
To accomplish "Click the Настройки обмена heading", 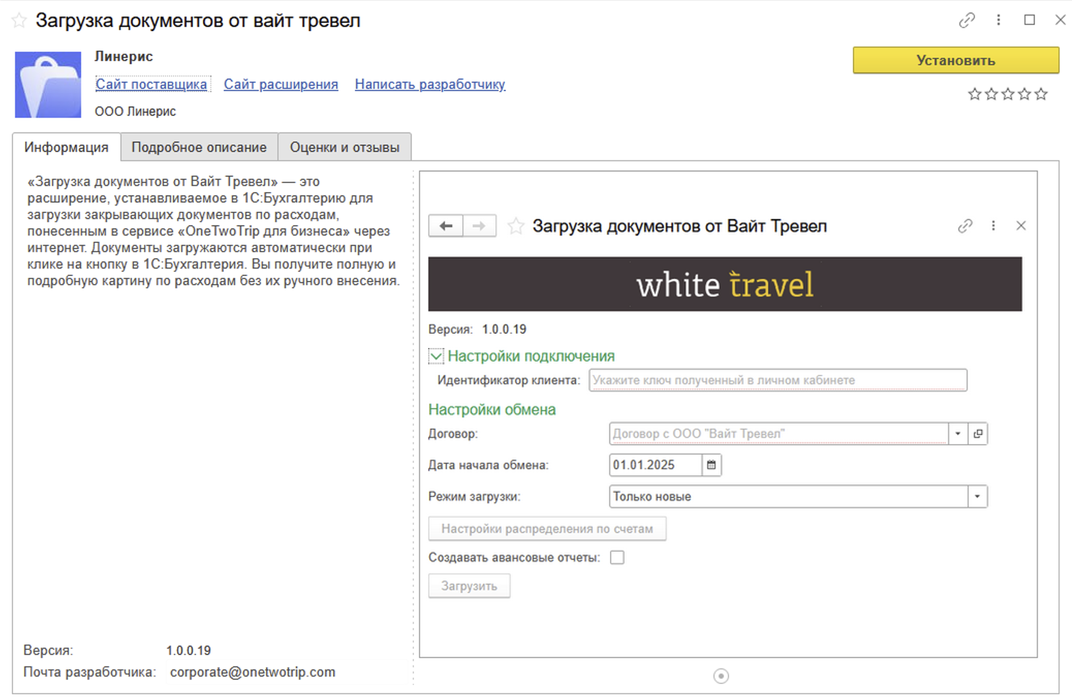I will point(492,410).
